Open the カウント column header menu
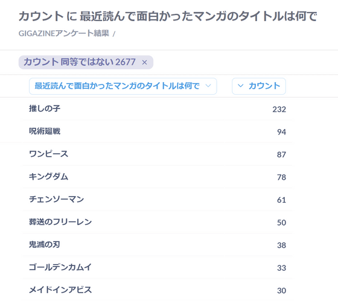This screenshot has height=301, width=338. pyautogui.click(x=259, y=86)
